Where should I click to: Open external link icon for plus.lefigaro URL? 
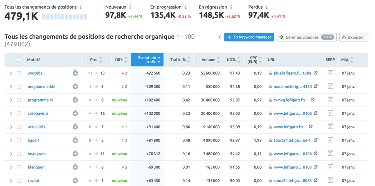tap(315, 73)
